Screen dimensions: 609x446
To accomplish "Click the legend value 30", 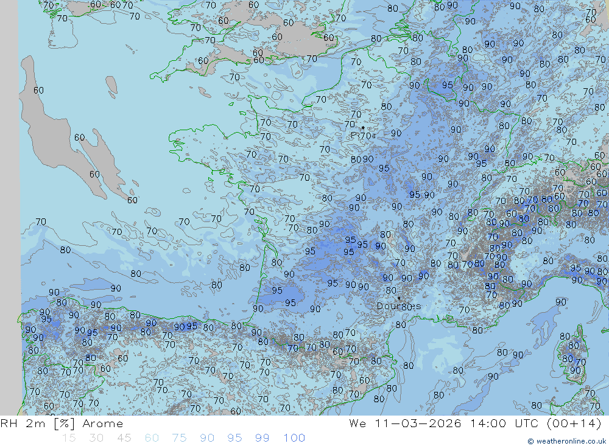I will click(96, 438).
